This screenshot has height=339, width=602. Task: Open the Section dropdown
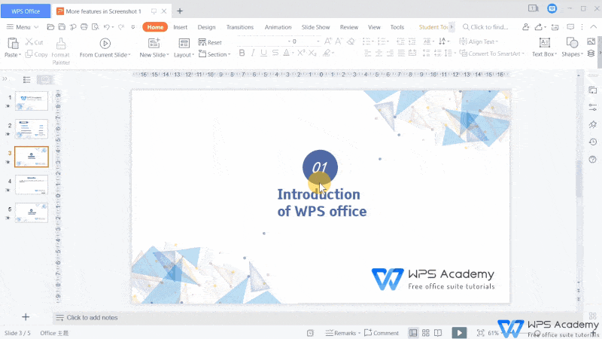coord(214,54)
